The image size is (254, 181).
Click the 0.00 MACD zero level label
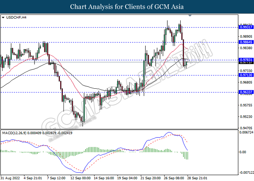243,152
